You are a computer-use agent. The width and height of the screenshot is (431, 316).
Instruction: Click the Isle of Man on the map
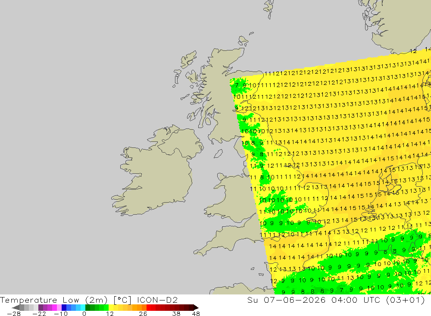coord(218,153)
